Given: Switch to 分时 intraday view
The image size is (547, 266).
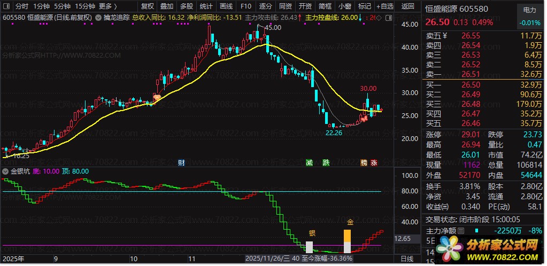Looking at the screenshot, I should pos(21,6).
